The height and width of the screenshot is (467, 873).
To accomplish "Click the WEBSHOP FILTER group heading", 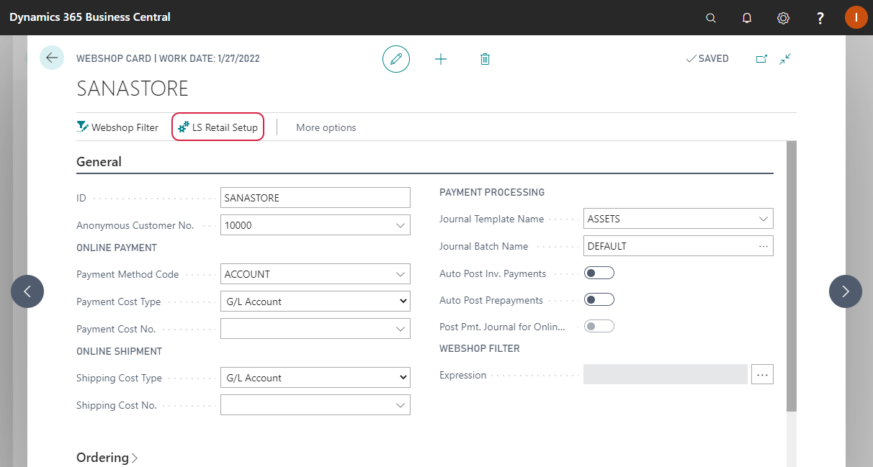I will [480, 348].
